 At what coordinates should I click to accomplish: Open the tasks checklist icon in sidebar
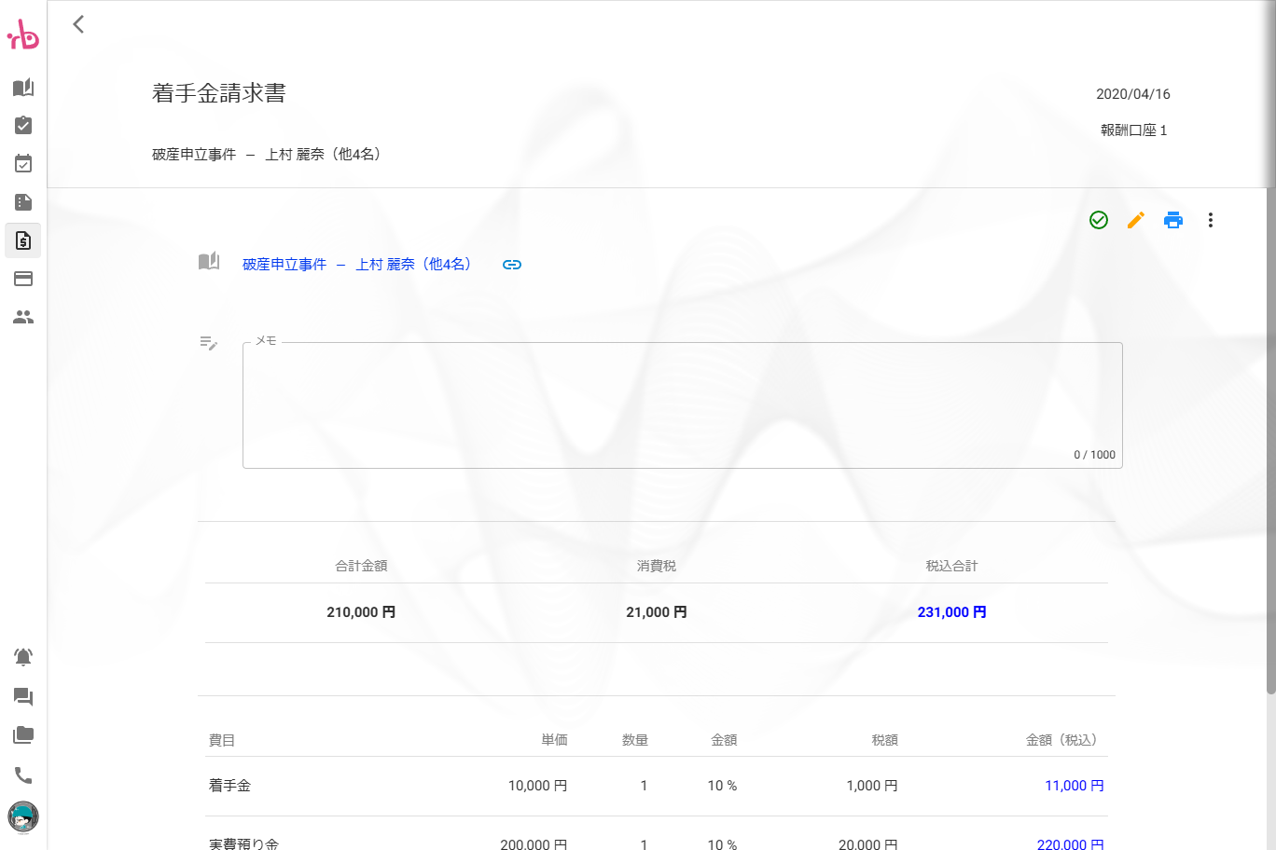coord(23,126)
